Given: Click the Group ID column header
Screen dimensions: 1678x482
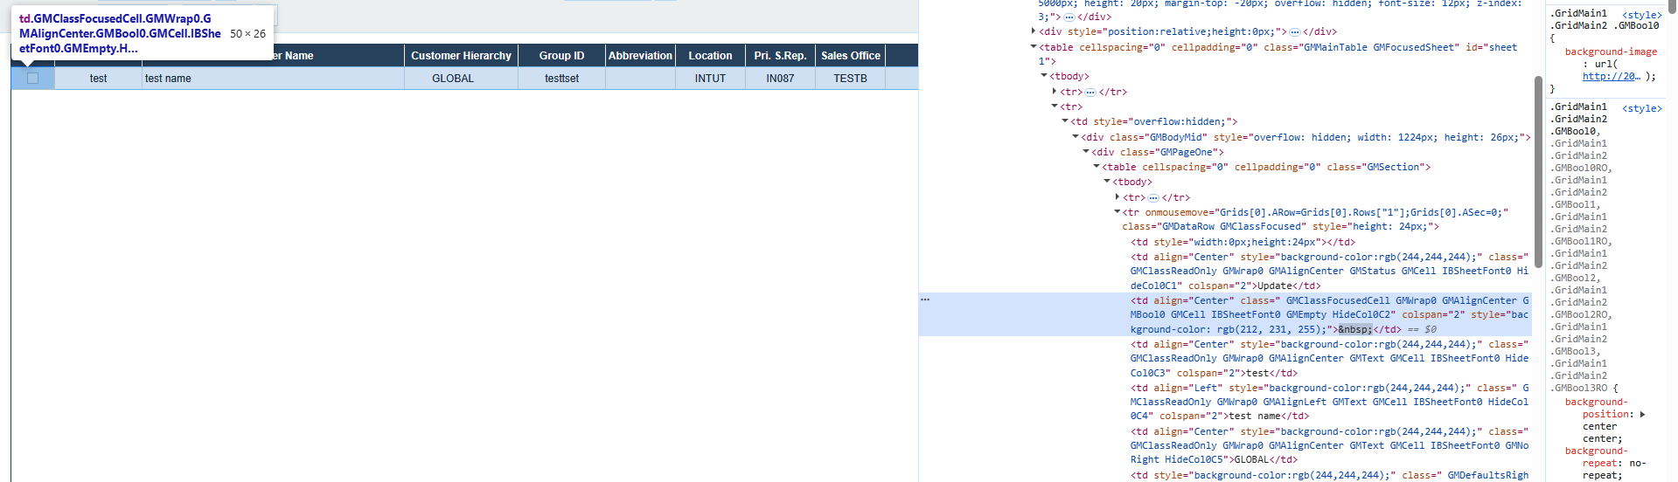Looking at the screenshot, I should (561, 56).
